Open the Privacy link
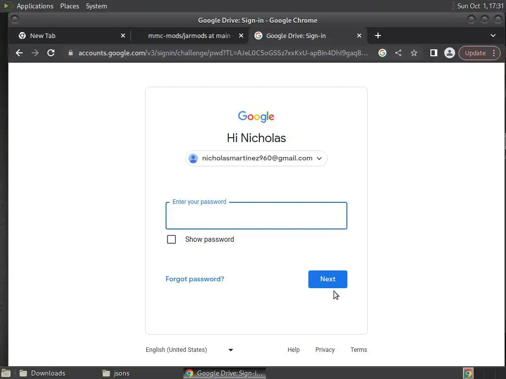This screenshot has height=379, width=506. [325, 350]
